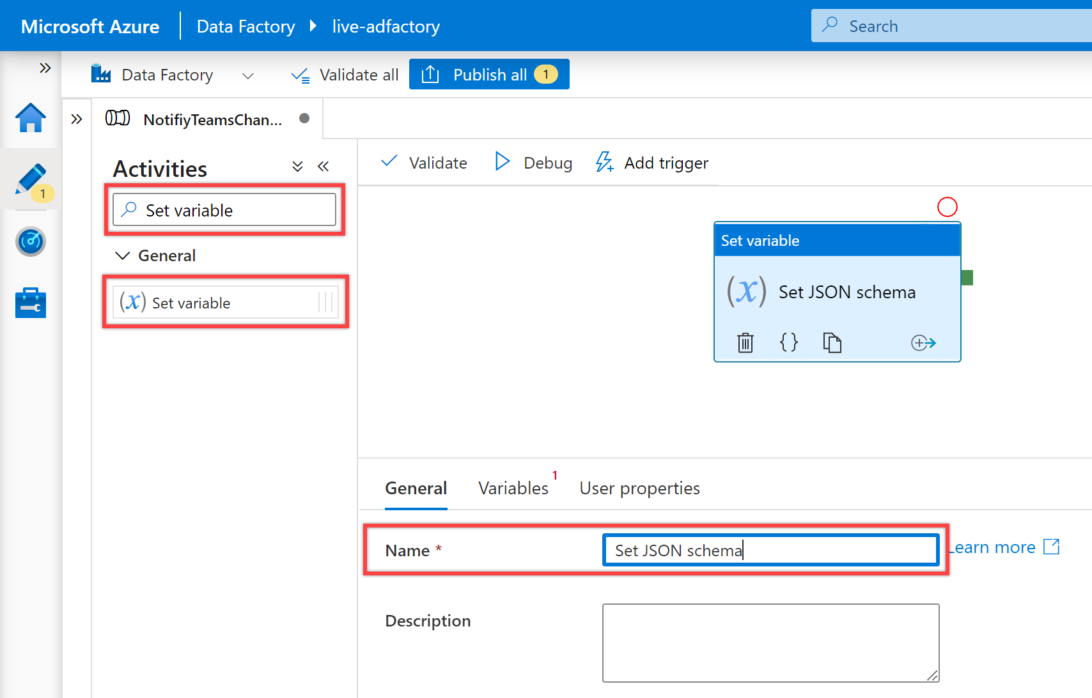Click the activities search field
The width and height of the screenshot is (1092, 698).
224,210
